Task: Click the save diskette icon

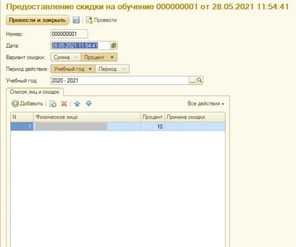Action: pos(76,20)
